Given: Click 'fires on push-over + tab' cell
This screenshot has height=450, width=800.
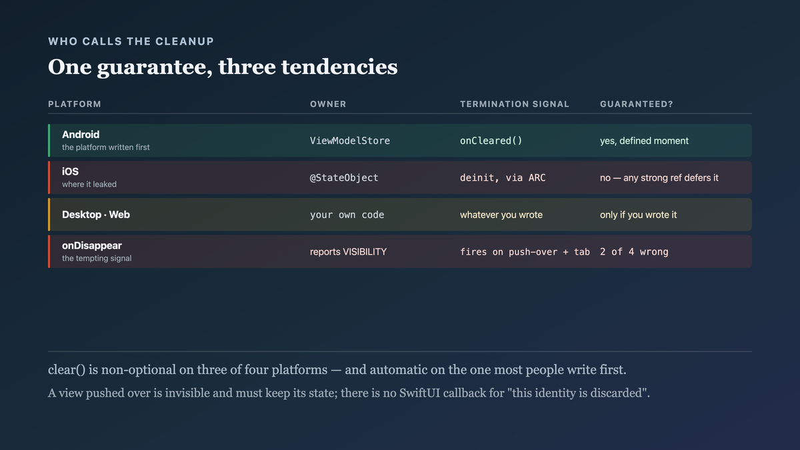Looking at the screenshot, I should (525, 252).
